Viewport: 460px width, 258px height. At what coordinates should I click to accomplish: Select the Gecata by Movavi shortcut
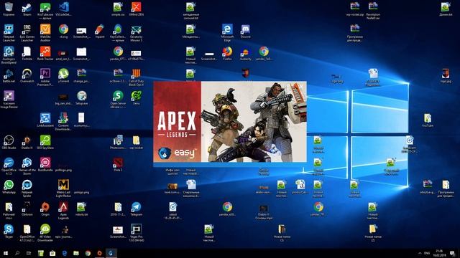click(x=136, y=33)
